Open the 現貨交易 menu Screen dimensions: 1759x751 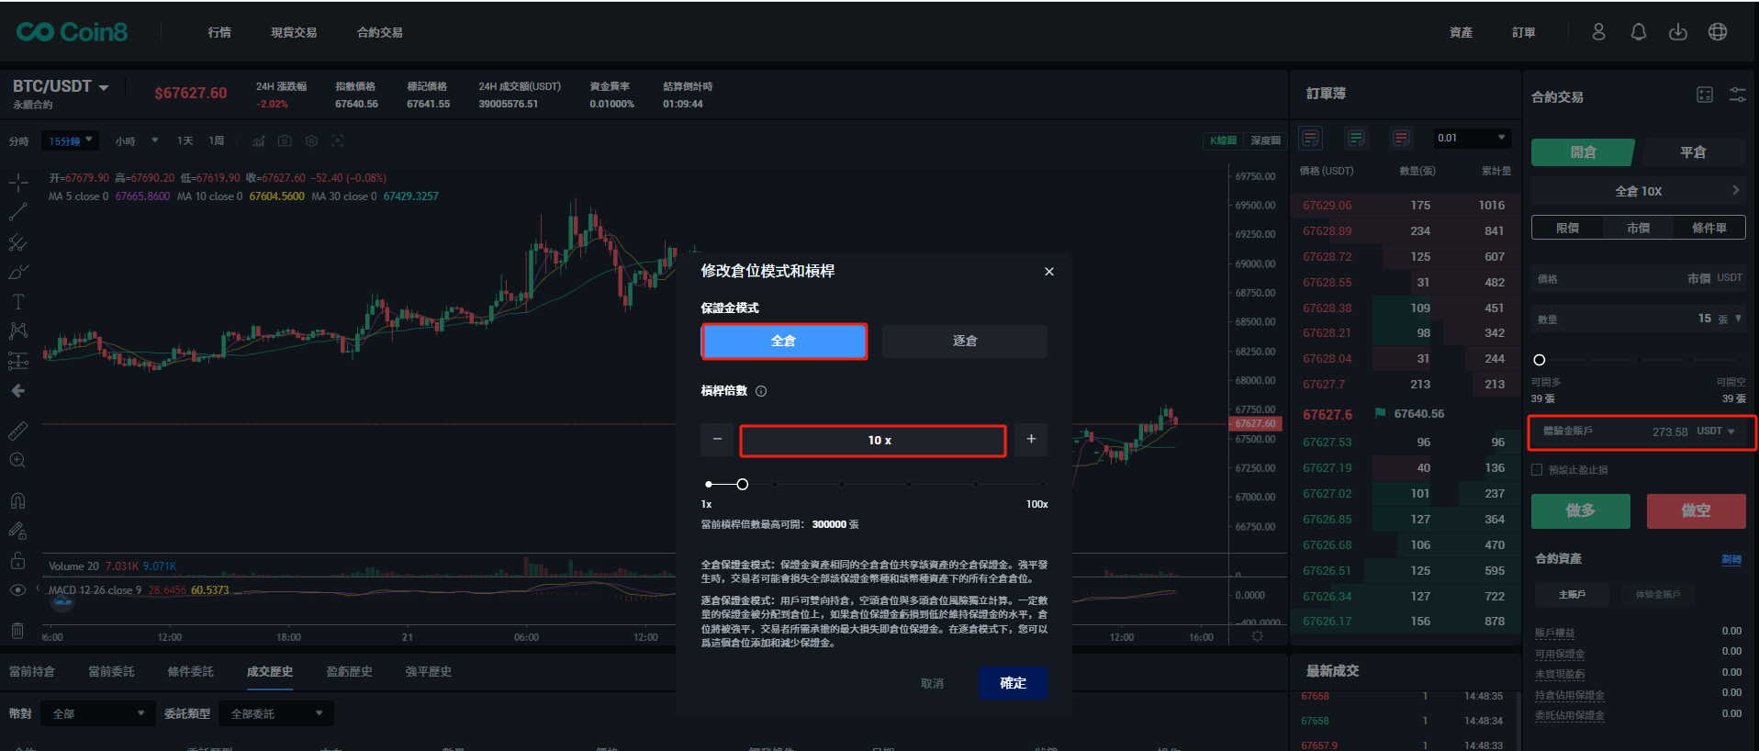point(294,32)
